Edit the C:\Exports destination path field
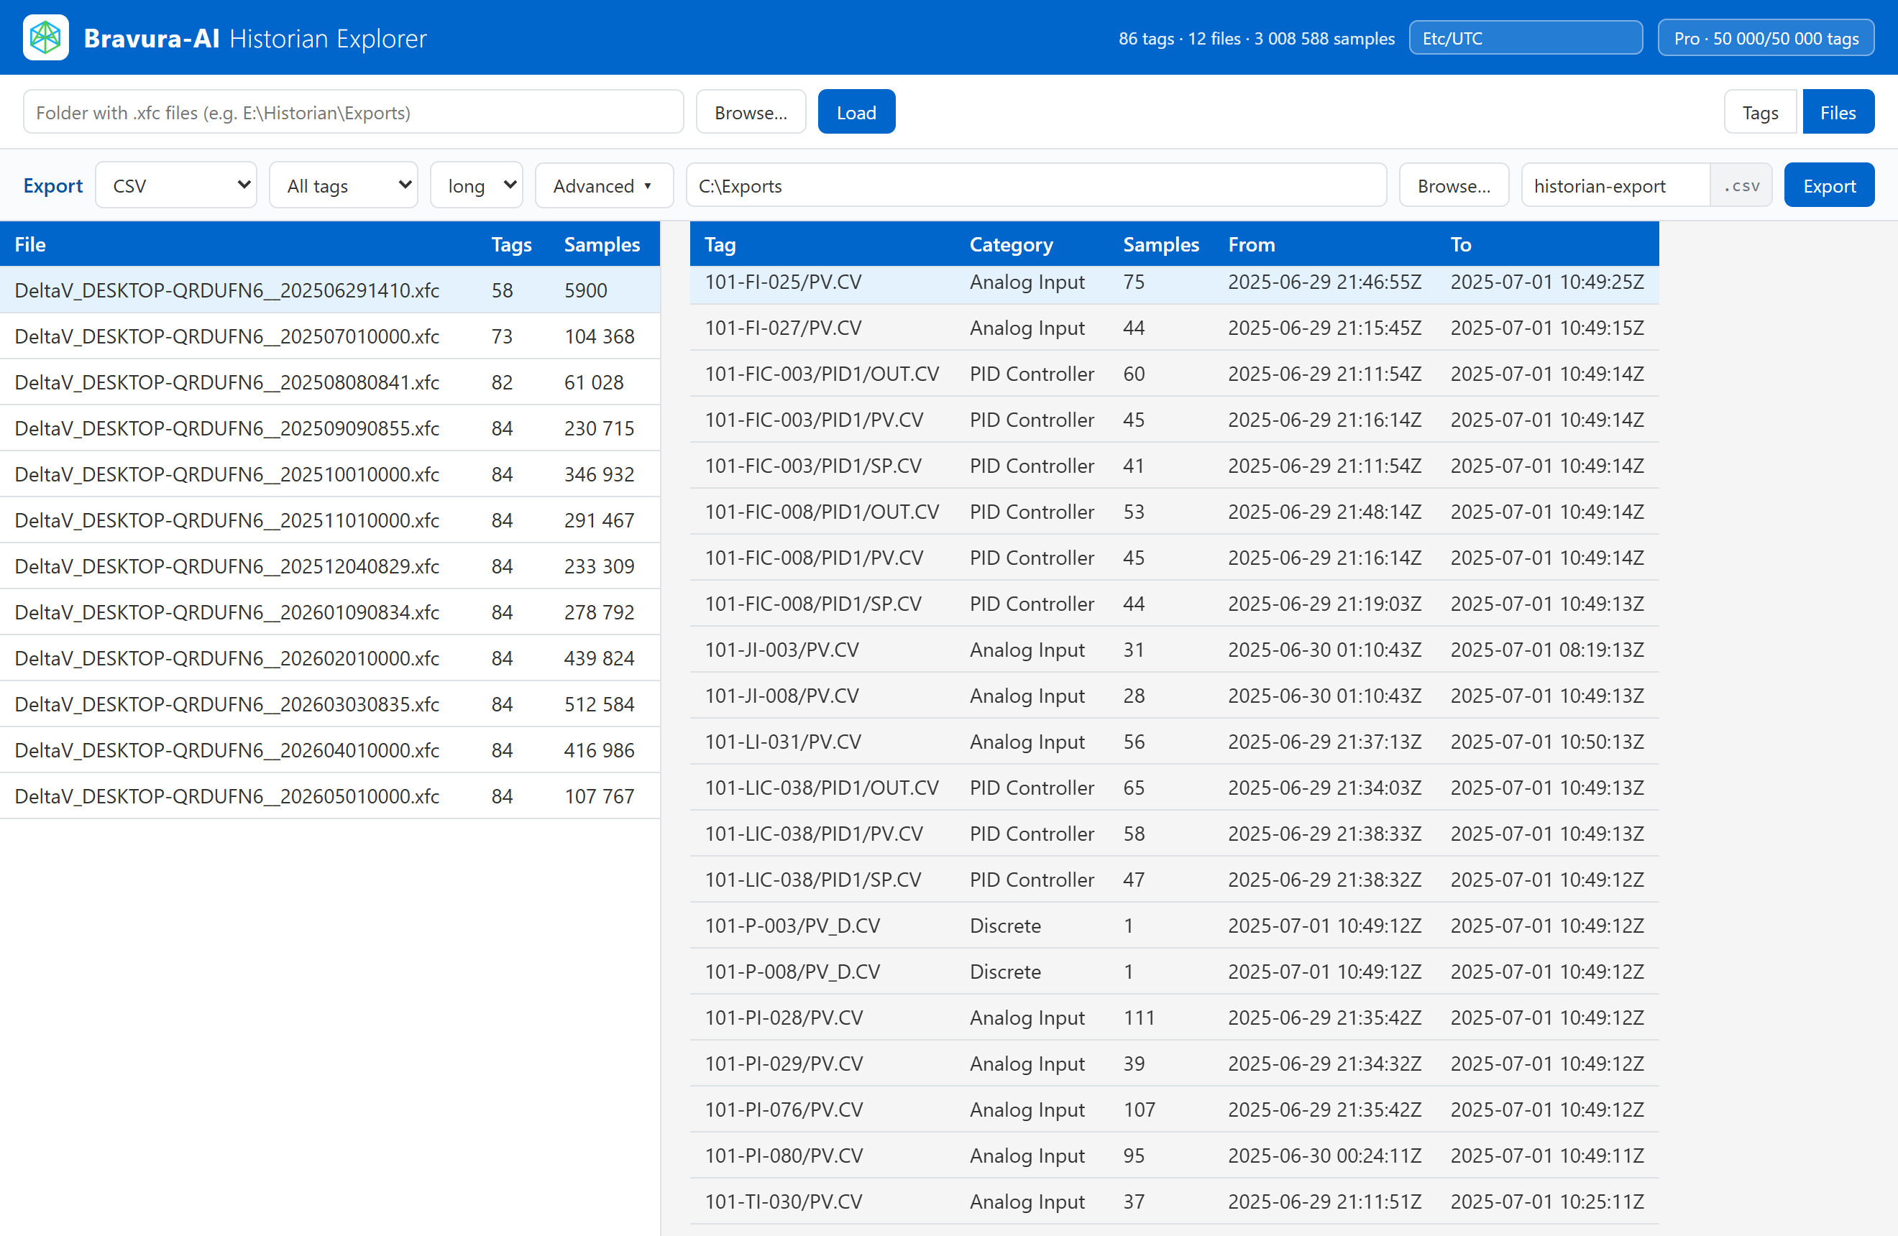The height and width of the screenshot is (1236, 1898). click(1036, 185)
